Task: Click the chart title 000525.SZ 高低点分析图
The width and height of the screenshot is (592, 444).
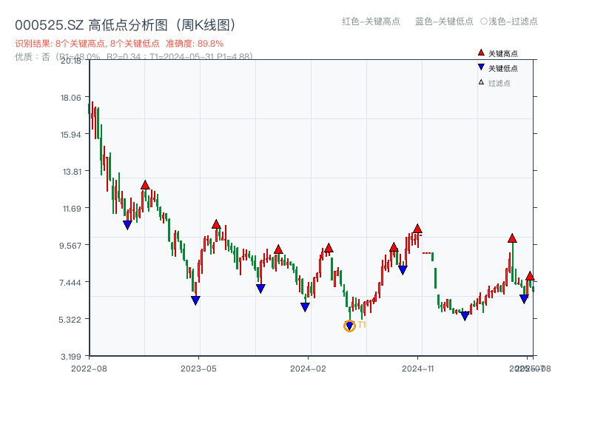Action: pos(127,25)
